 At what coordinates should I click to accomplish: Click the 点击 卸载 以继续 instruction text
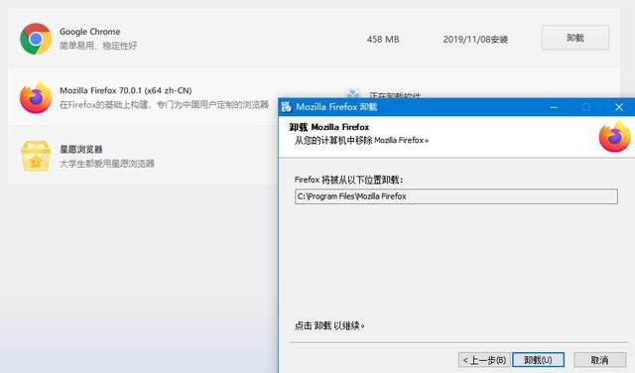(x=329, y=325)
